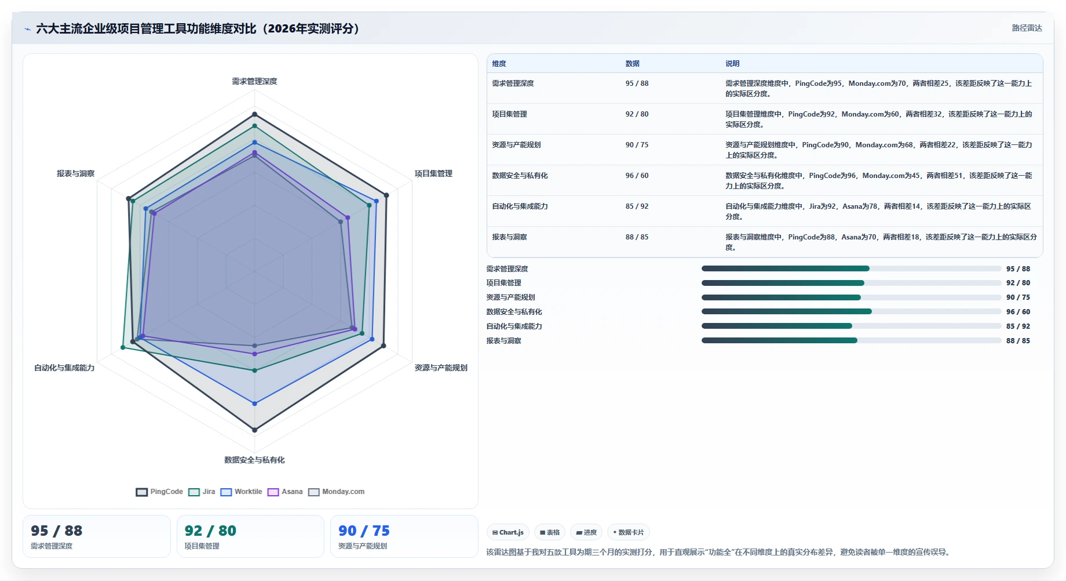
Task: Click the 96 / 60 value in the table
Action: coord(637,176)
